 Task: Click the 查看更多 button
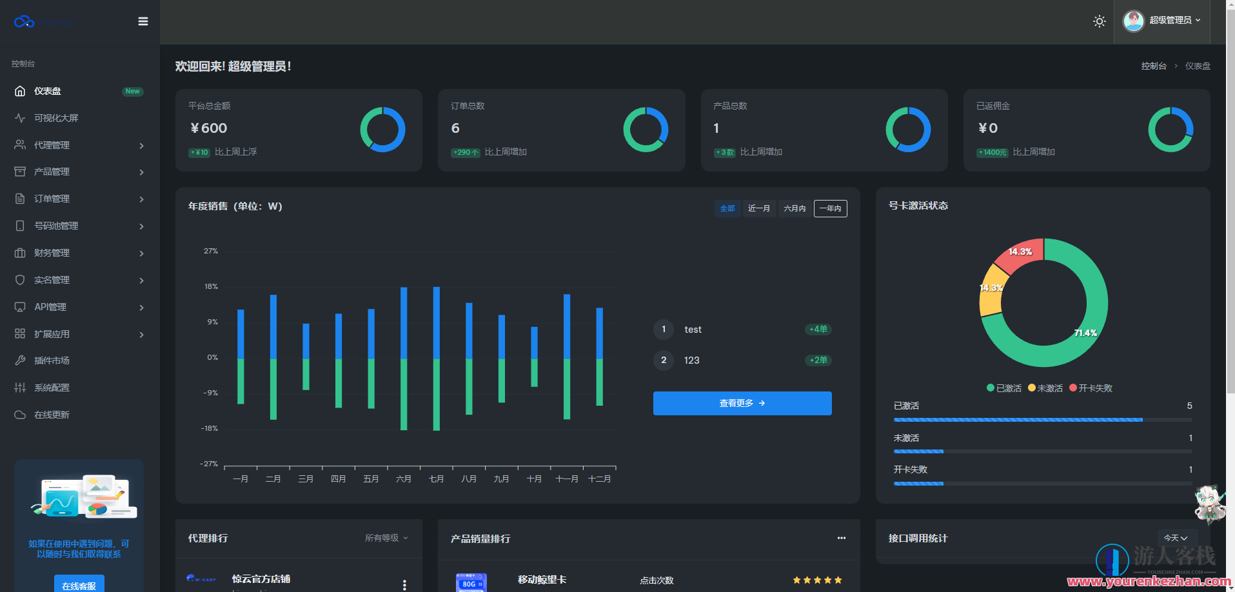[x=742, y=403]
